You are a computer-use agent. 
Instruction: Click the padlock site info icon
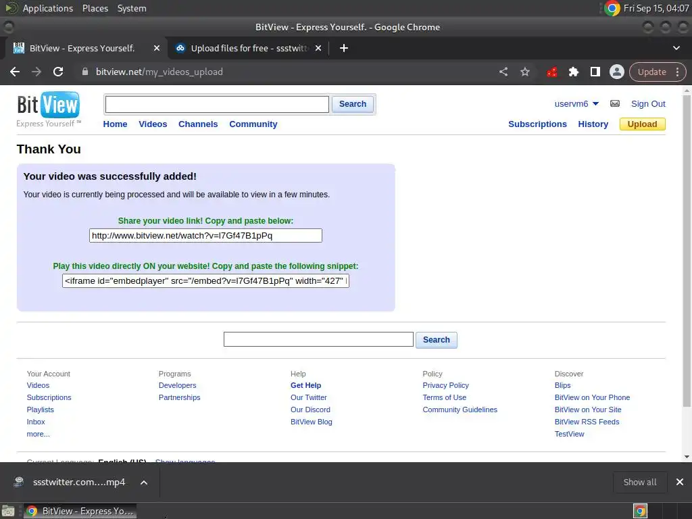tap(85, 72)
